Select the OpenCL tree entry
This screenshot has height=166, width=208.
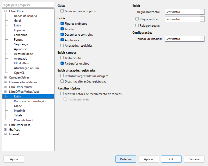(19, 73)
